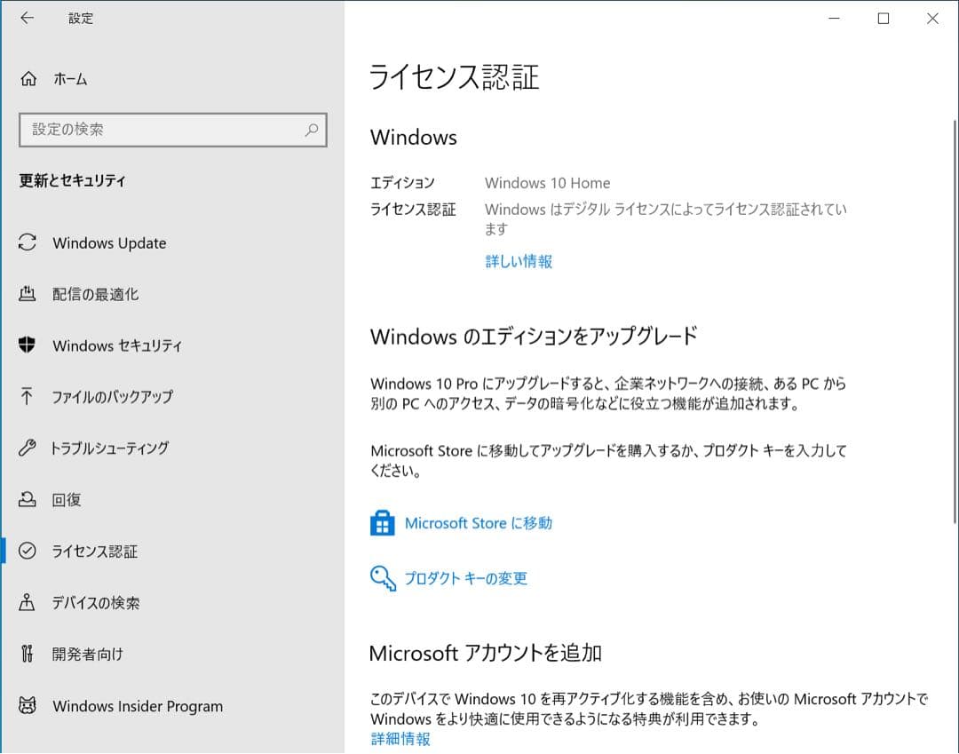Click the Microsoft Store bag icon

[x=382, y=523]
